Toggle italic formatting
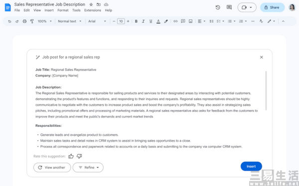The height and width of the screenshot is (186, 299). (x=144, y=21)
